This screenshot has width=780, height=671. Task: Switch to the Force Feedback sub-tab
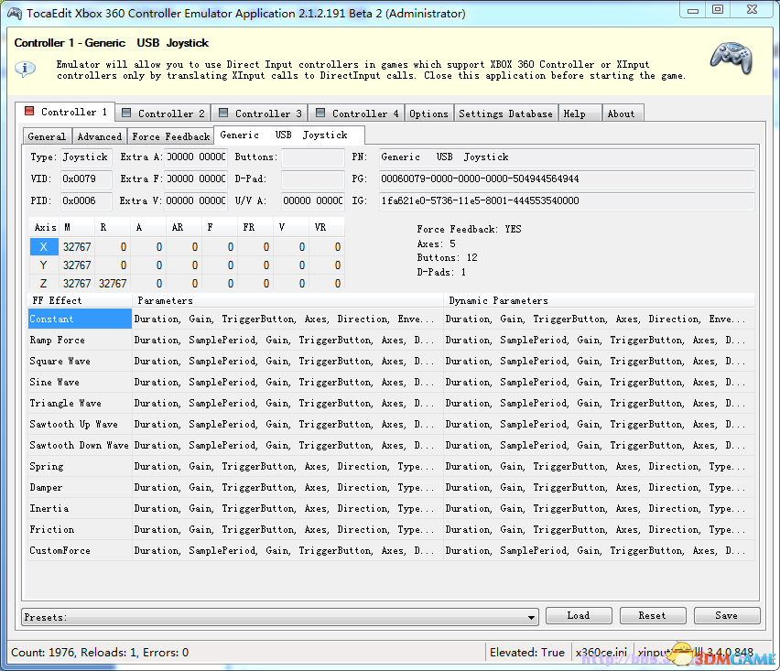[x=170, y=135]
